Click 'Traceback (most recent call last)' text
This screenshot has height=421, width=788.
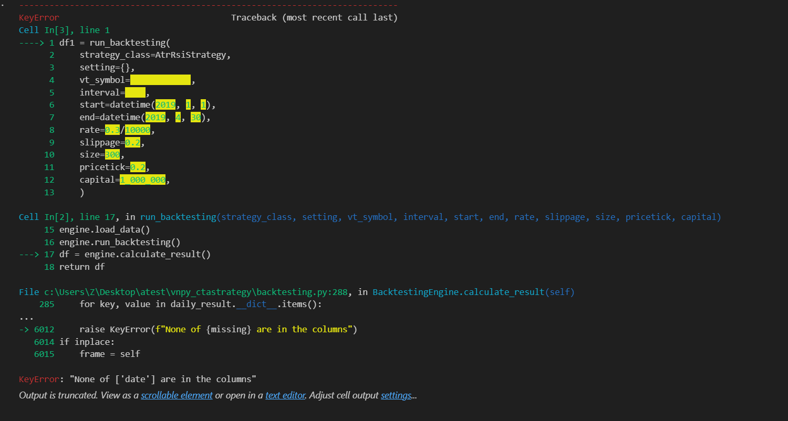(314, 18)
